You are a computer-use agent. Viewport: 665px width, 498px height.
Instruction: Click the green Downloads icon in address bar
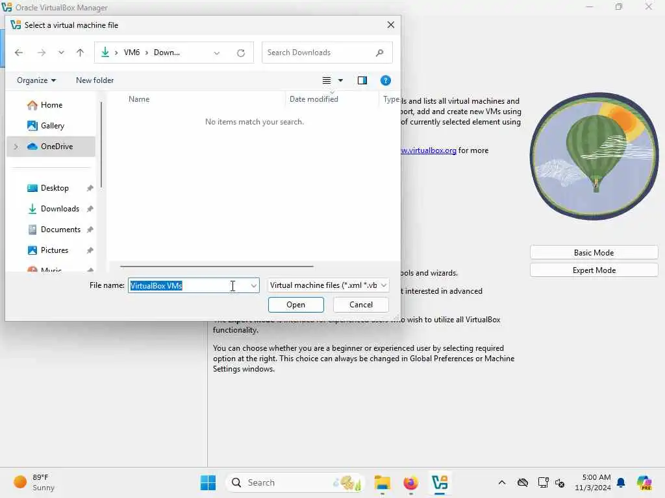pyautogui.click(x=105, y=52)
